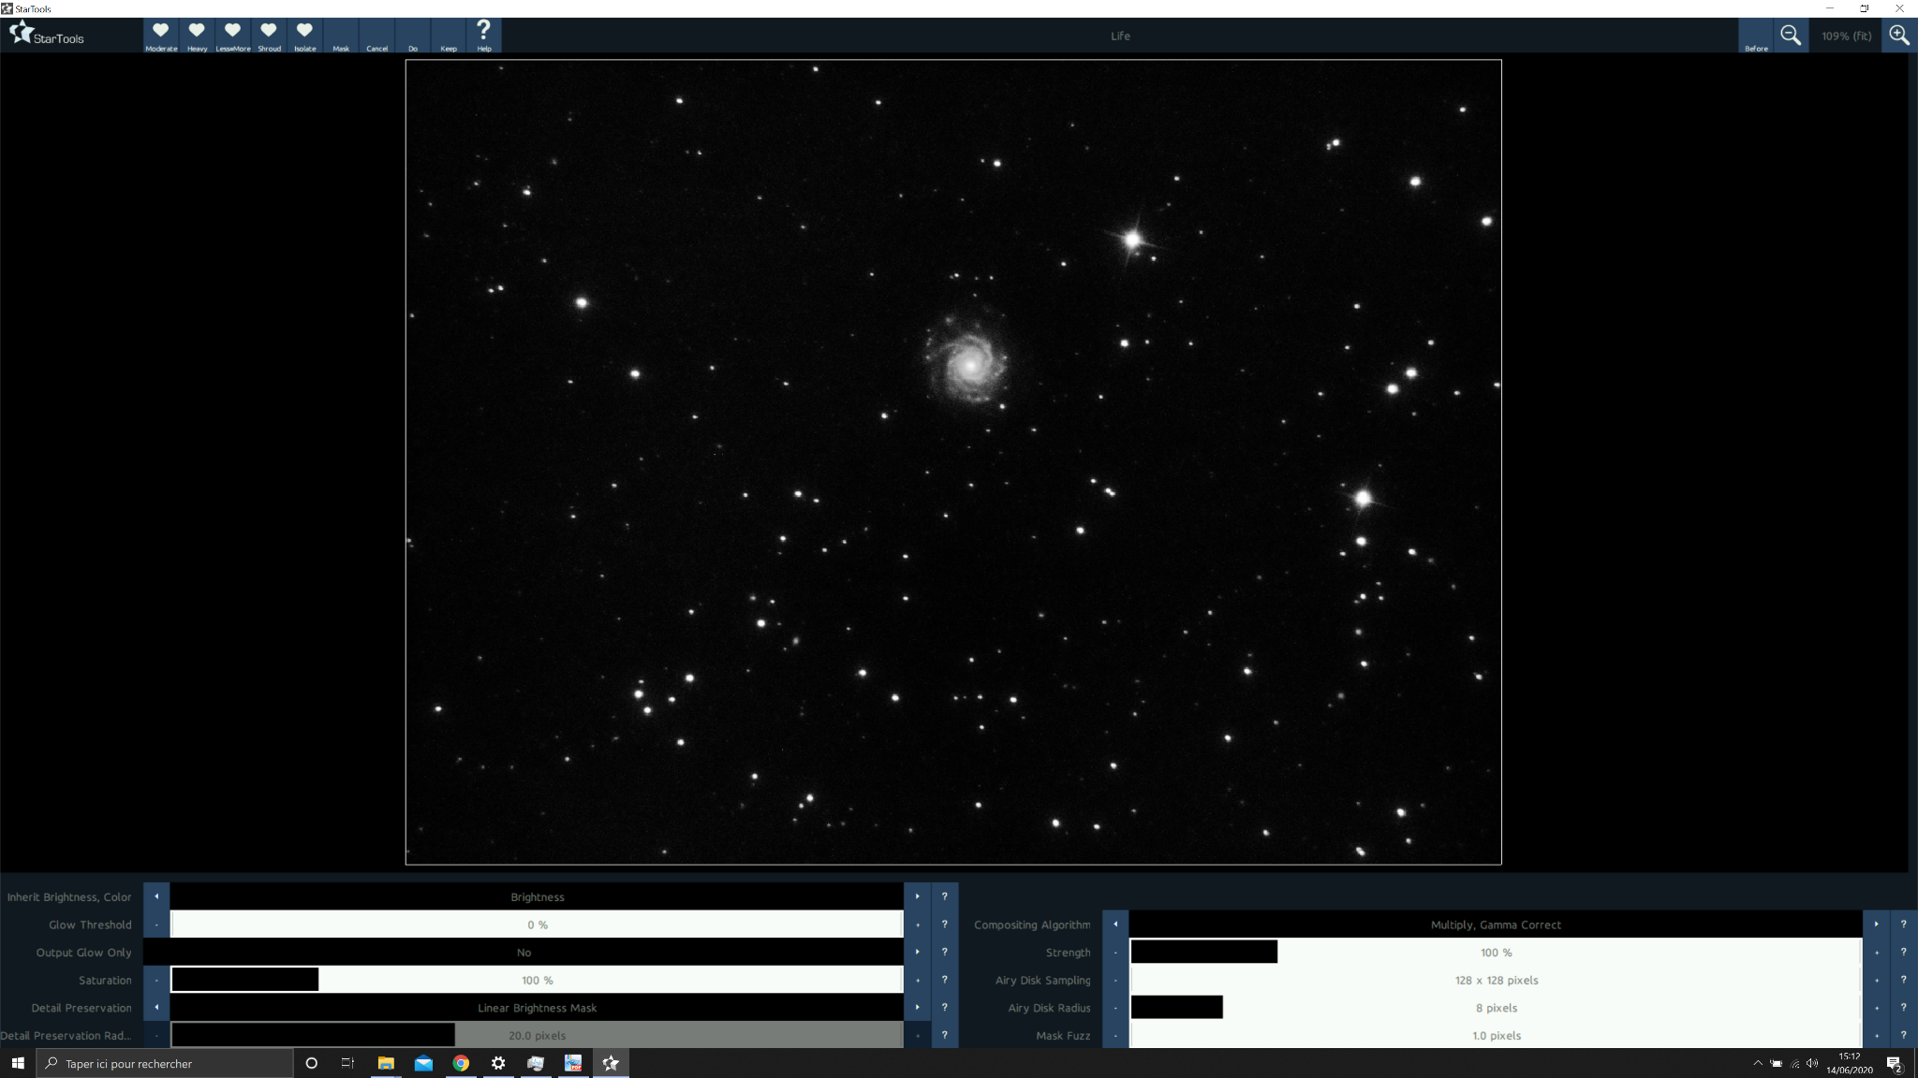
Task: Toggle the Before view button
Action: click(x=1756, y=36)
